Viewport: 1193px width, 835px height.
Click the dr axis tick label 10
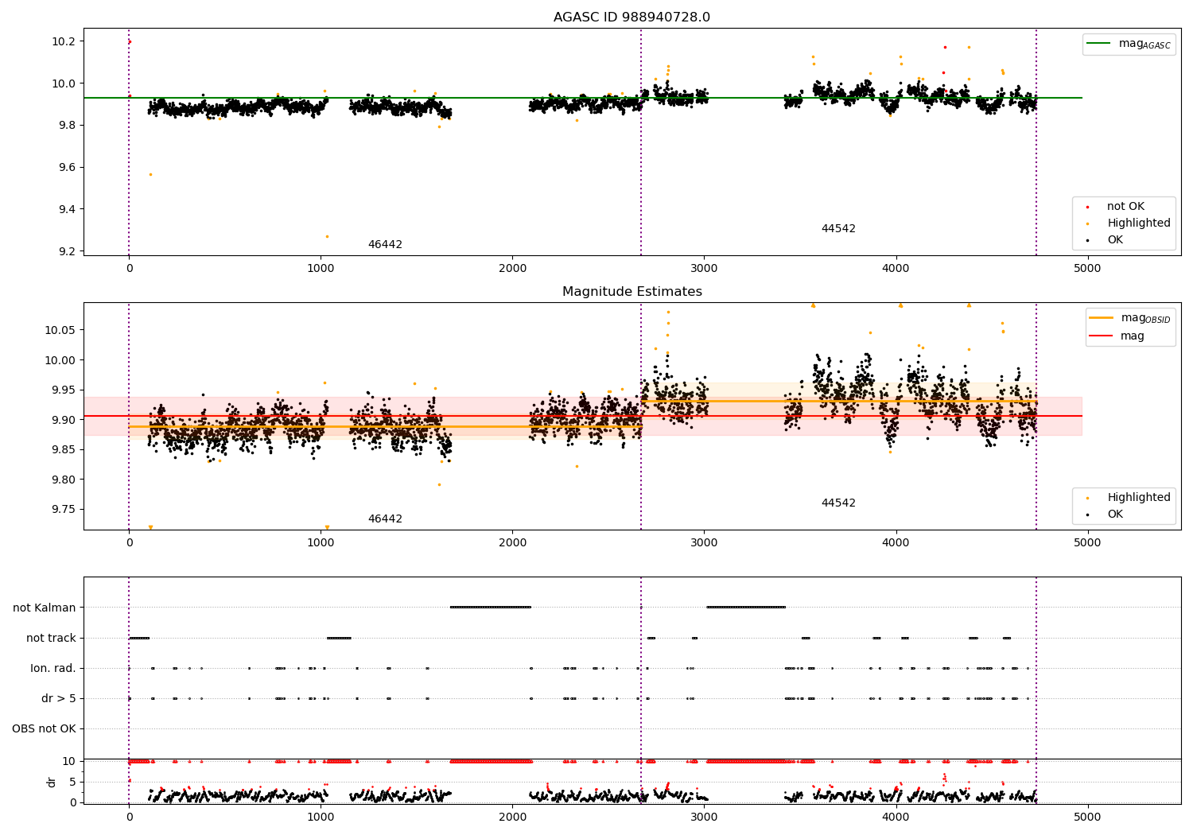(69, 762)
